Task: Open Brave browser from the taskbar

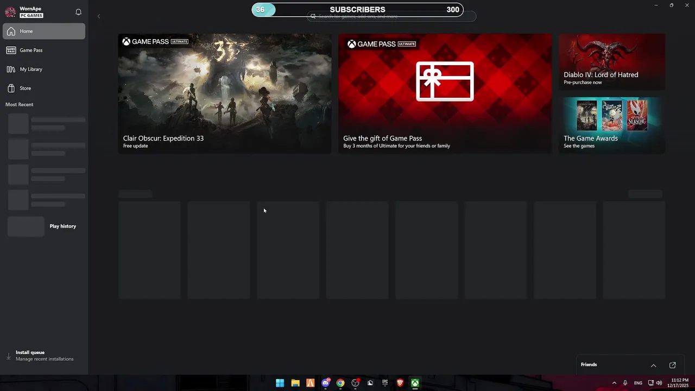Action: pyautogui.click(x=400, y=383)
